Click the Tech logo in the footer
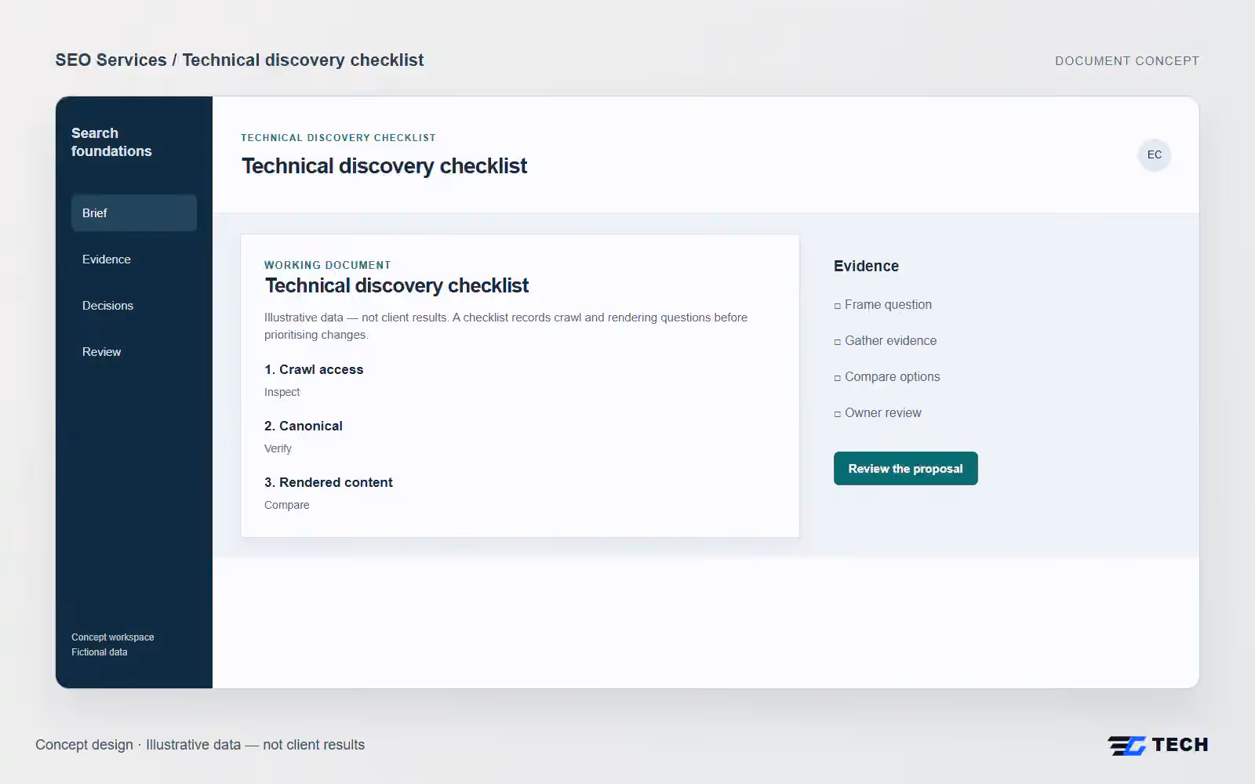1255x784 pixels. tap(1158, 745)
